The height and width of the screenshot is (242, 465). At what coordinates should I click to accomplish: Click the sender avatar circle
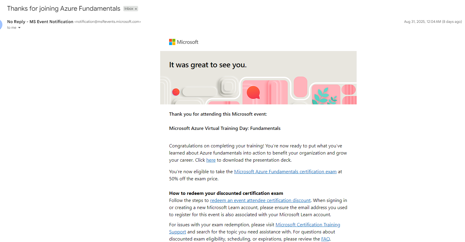click(1, 24)
